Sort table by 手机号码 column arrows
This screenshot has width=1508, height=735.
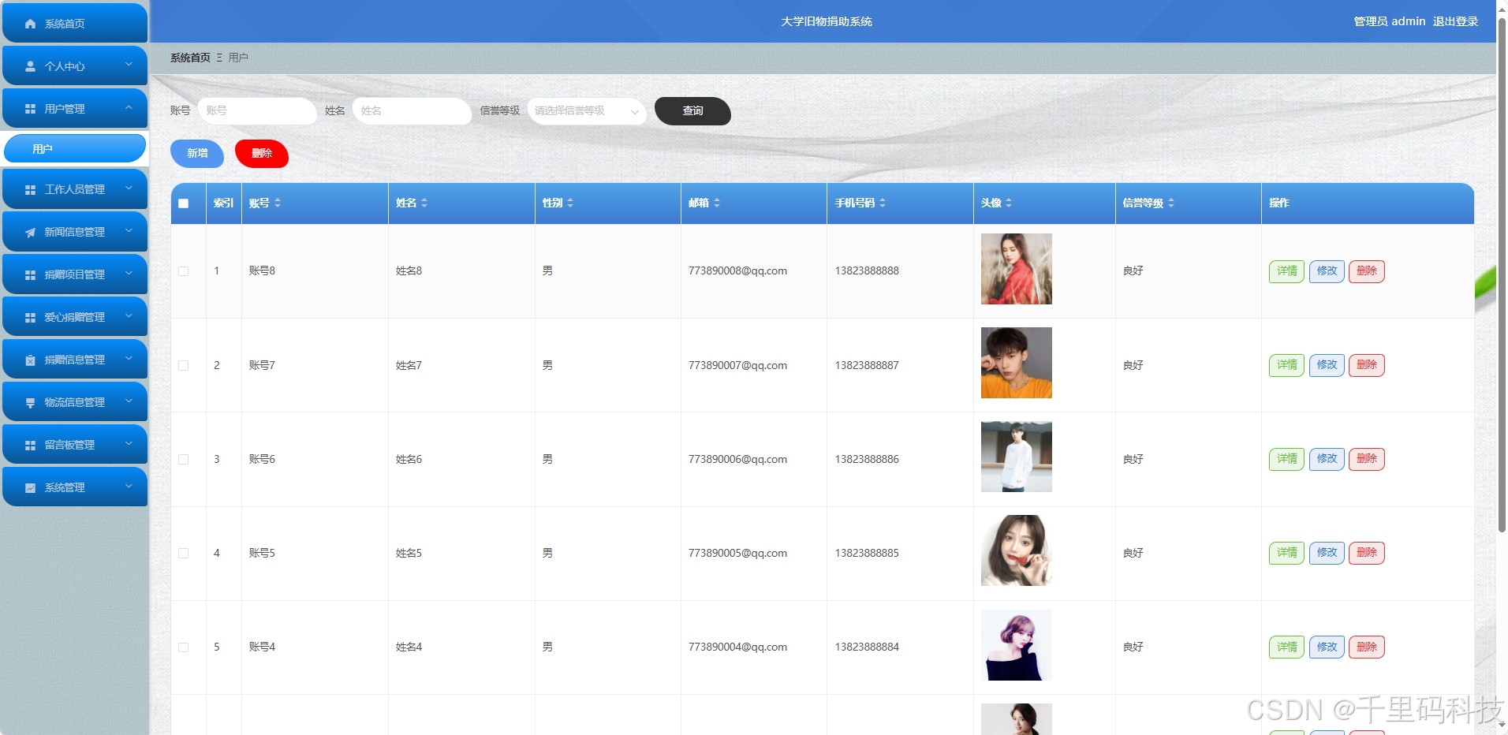point(883,203)
